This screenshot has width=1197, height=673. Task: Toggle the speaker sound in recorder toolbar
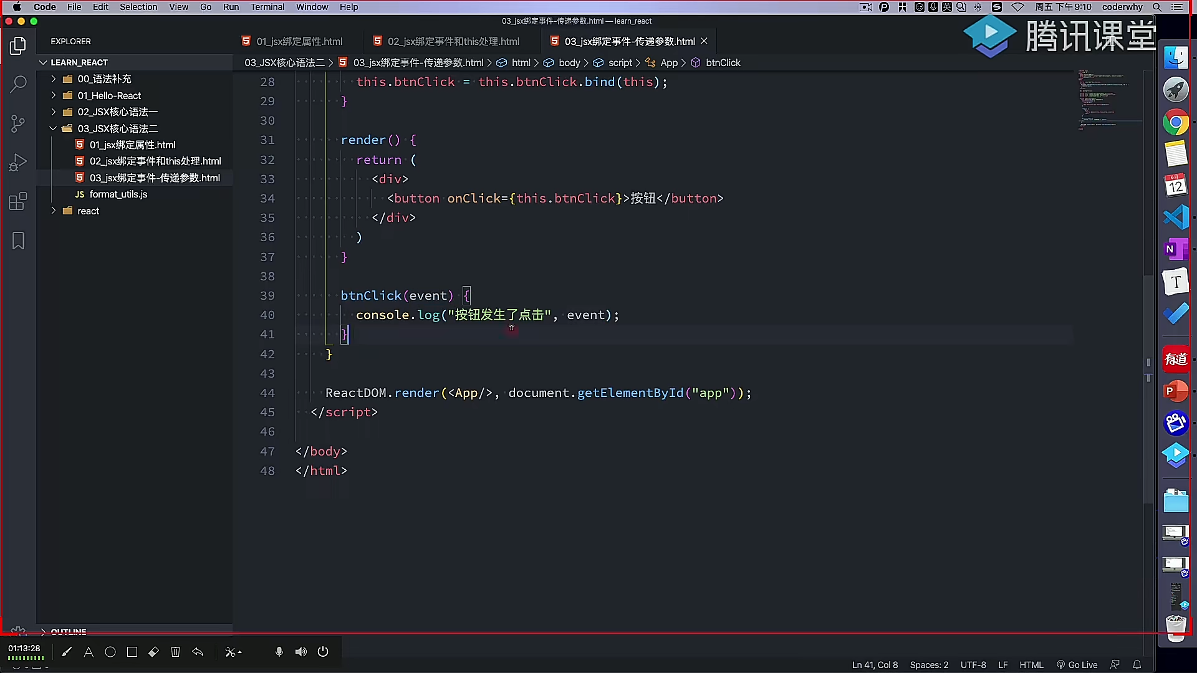[x=301, y=652]
